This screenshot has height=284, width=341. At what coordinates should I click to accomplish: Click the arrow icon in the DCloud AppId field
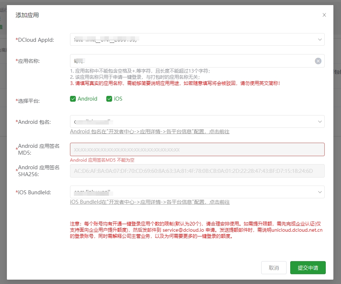320,40
